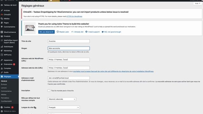Open the default role 'Abonné / abonnée' dropdown
This screenshot has width=203, height=114.
[62, 99]
